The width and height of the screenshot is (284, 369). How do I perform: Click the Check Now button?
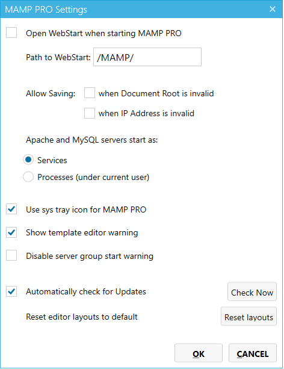(x=252, y=292)
